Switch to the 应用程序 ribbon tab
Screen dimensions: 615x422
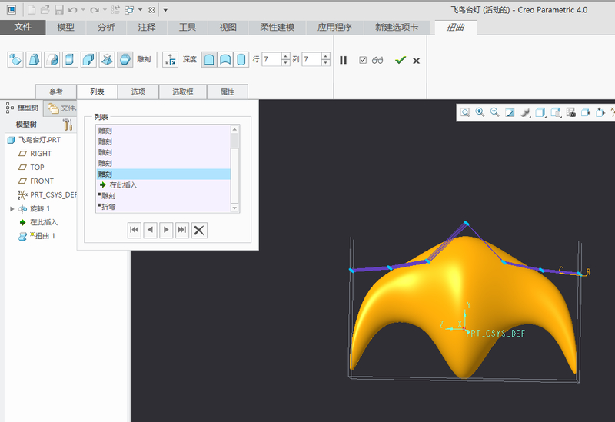334,27
